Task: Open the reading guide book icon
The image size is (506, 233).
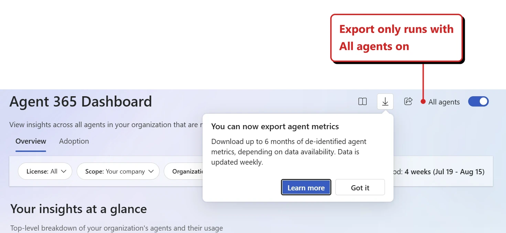Action: pyautogui.click(x=362, y=101)
